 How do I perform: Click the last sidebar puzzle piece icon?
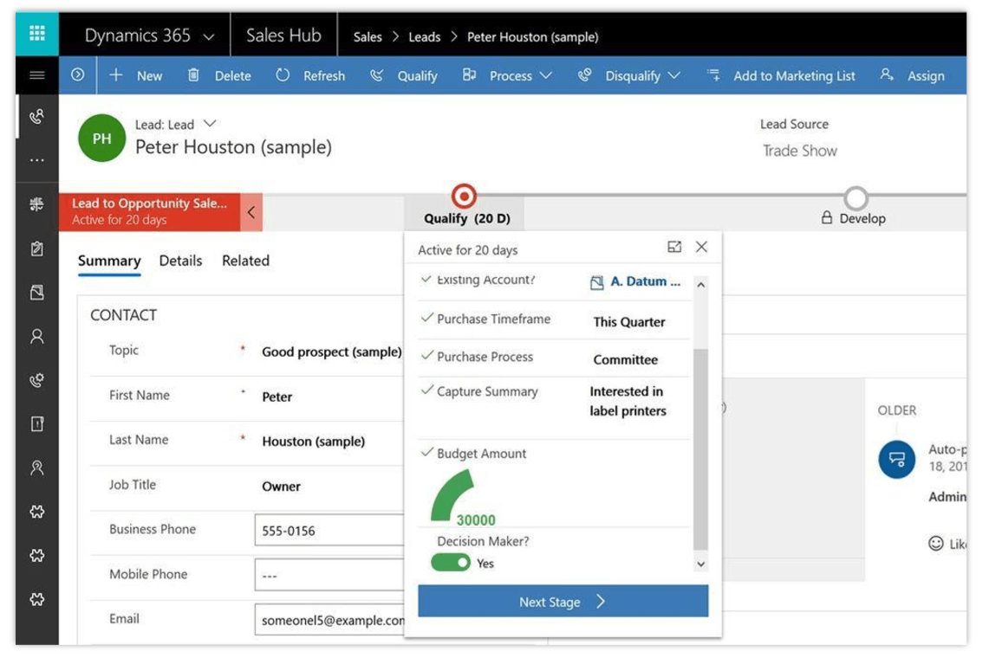click(37, 599)
